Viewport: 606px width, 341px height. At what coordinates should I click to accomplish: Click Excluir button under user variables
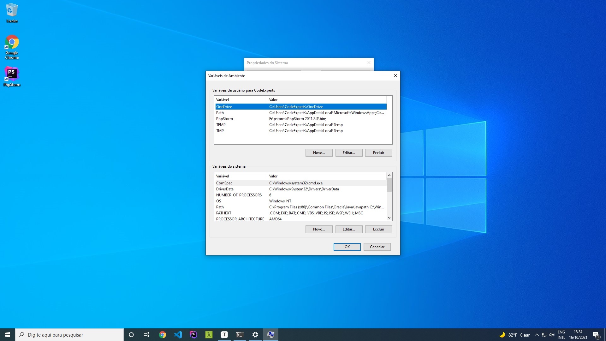click(378, 153)
